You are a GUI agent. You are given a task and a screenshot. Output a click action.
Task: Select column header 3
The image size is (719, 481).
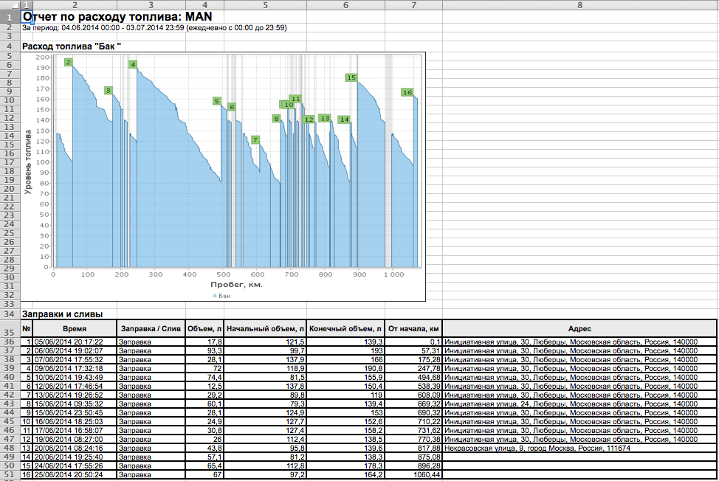pos(151,5)
